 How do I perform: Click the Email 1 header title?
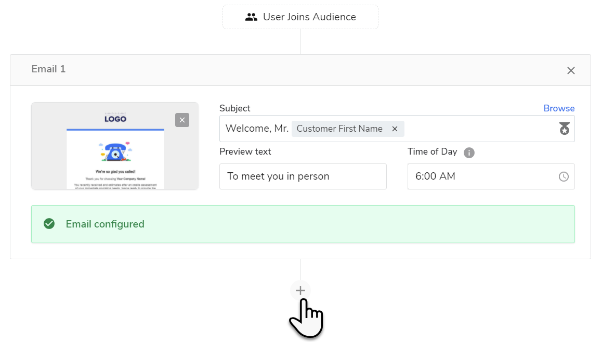pyautogui.click(x=48, y=69)
